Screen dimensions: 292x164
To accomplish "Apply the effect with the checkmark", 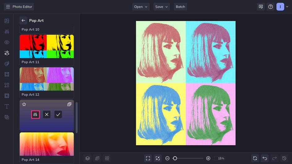I will [x=58, y=115].
